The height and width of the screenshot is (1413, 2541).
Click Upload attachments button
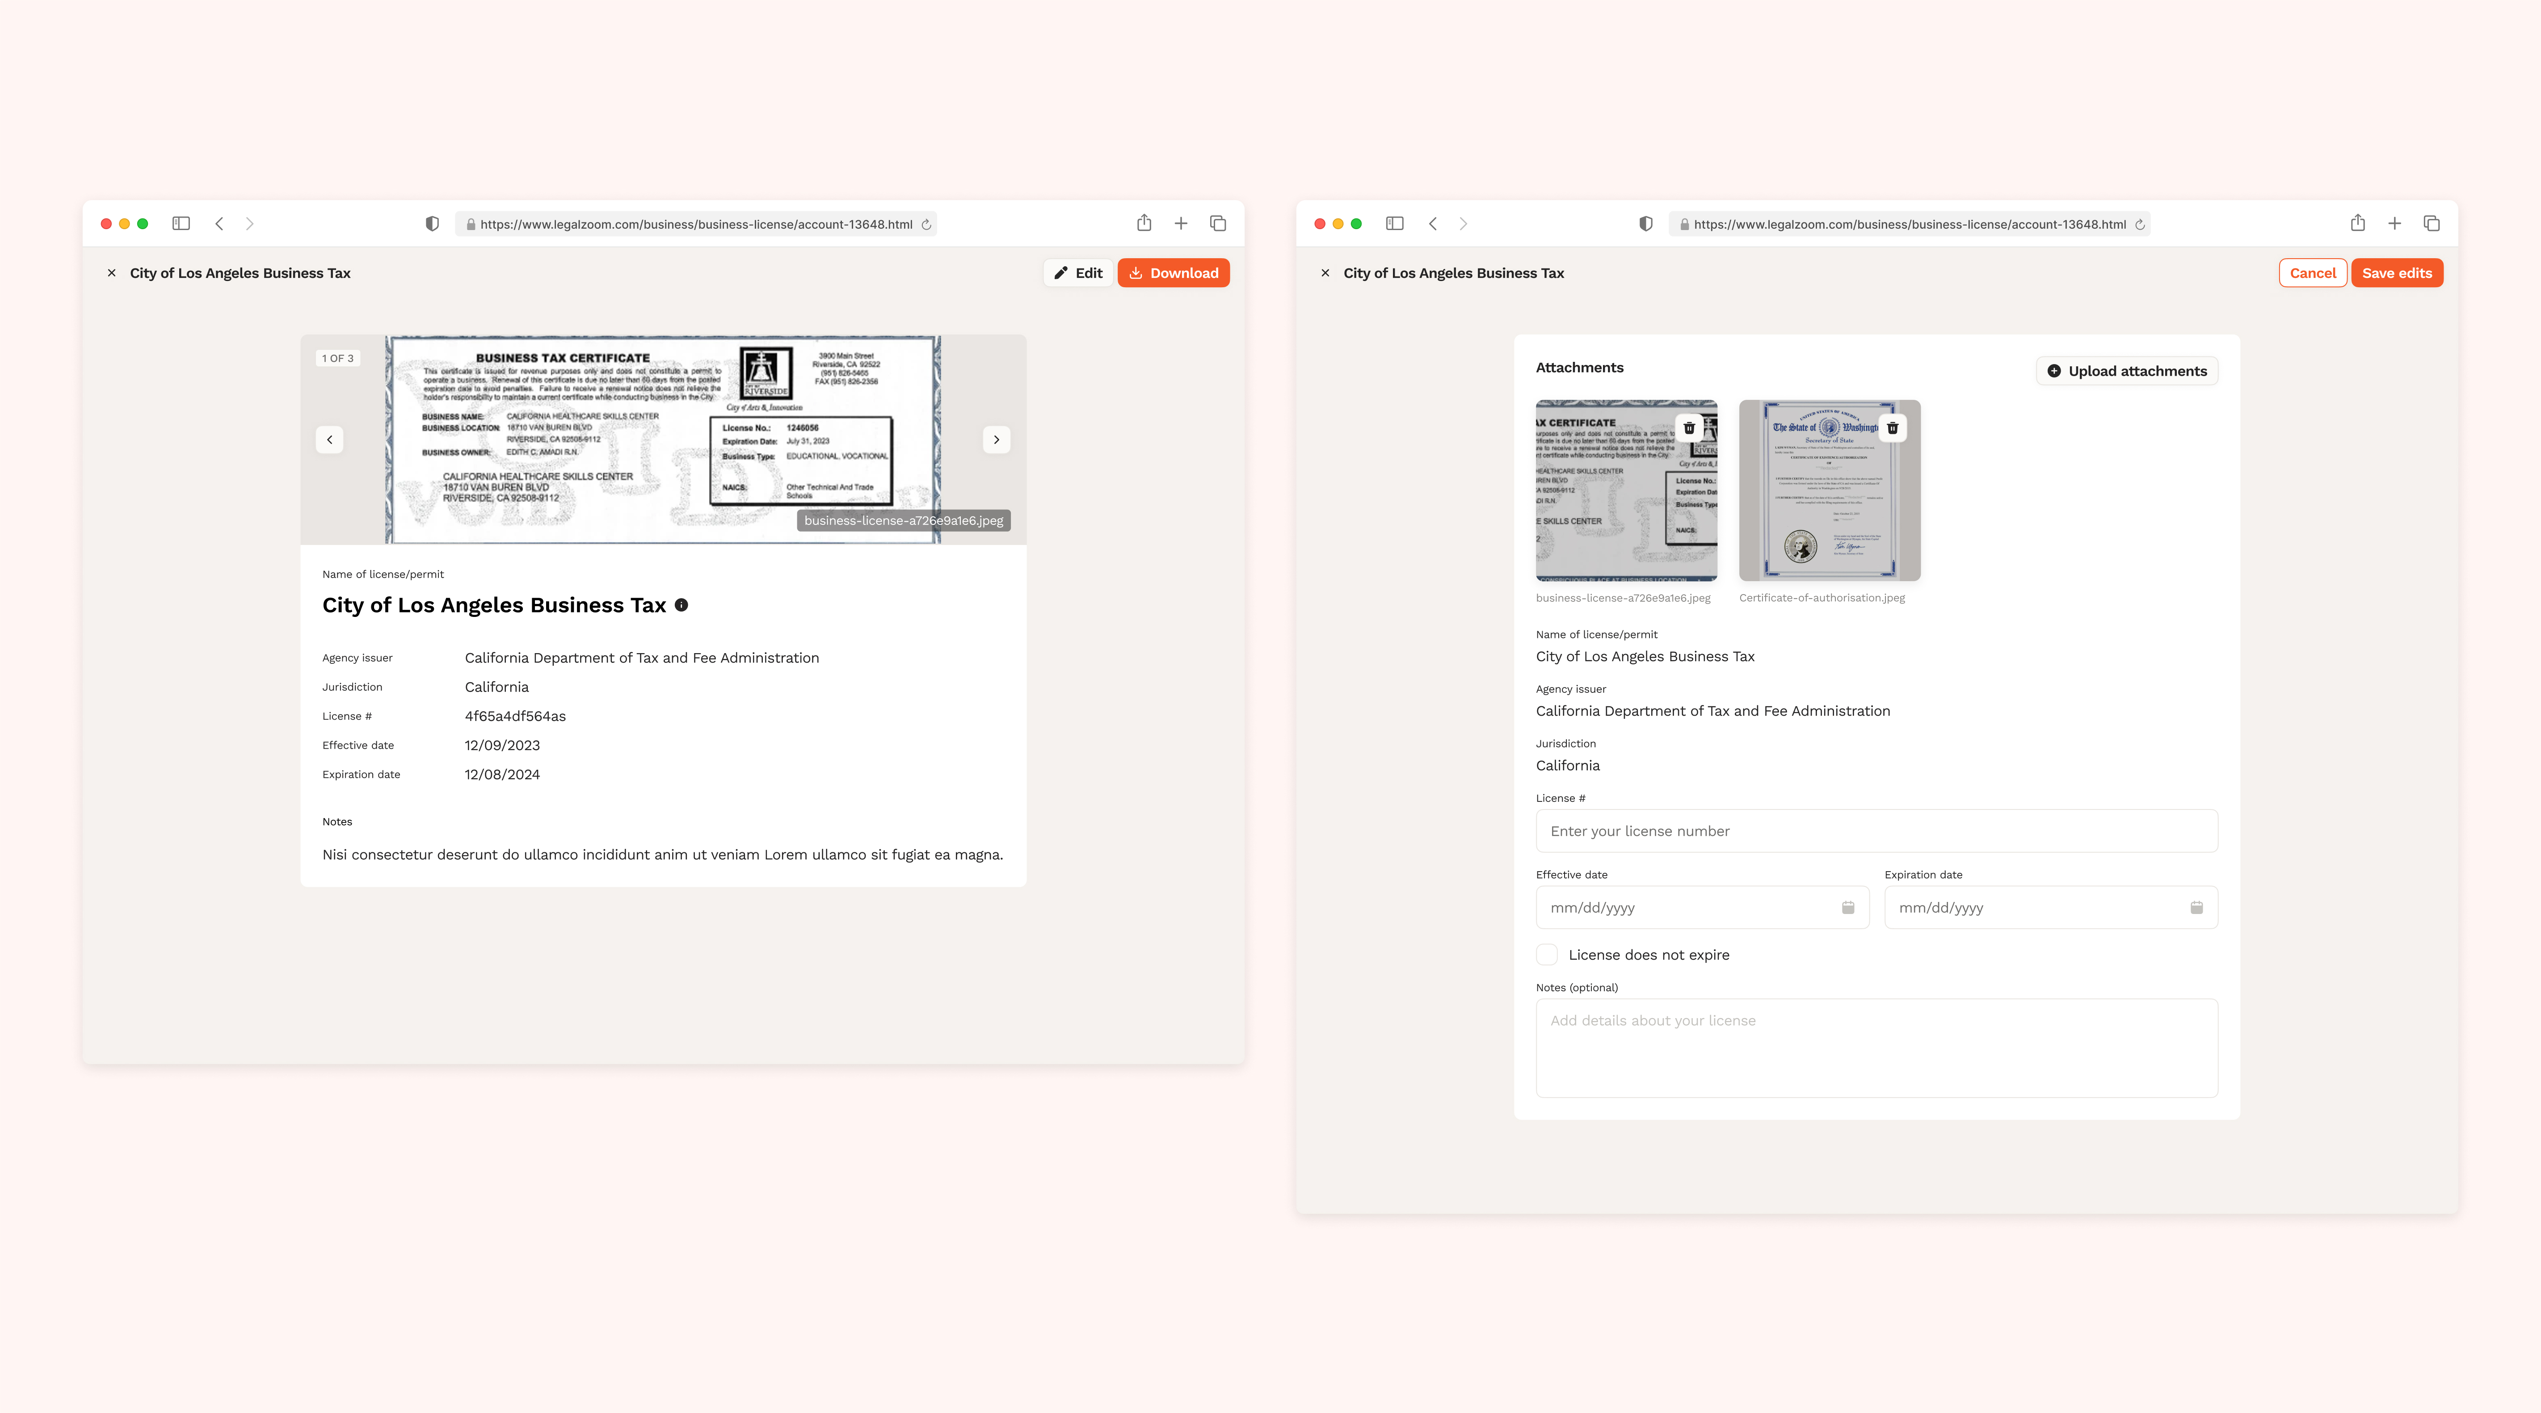click(x=2127, y=371)
